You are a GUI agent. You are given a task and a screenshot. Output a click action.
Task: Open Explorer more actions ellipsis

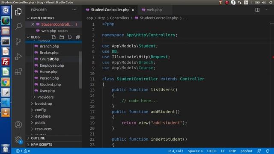(74, 10)
